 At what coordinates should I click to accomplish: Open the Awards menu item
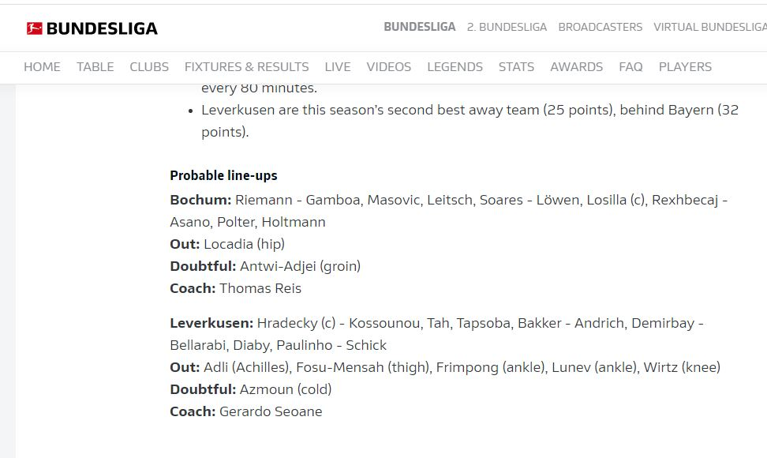click(576, 67)
